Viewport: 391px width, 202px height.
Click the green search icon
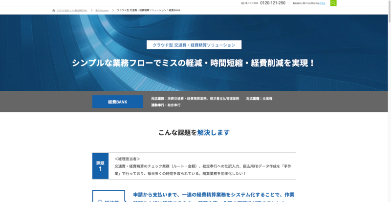pyautogui.click(x=333, y=3)
